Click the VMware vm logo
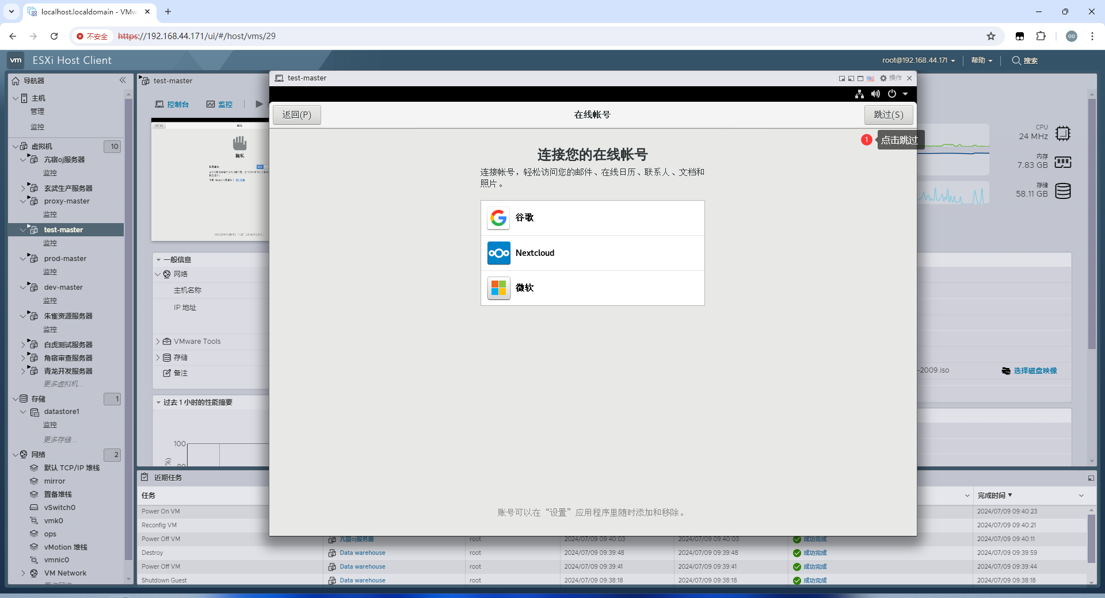The width and height of the screenshot is (1105, 598). click(x=16, y=60)
